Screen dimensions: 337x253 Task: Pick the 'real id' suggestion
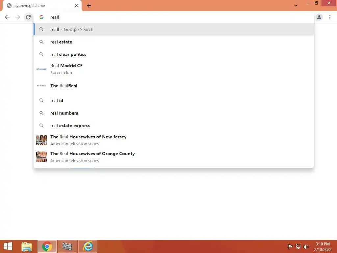pos(174,100)
